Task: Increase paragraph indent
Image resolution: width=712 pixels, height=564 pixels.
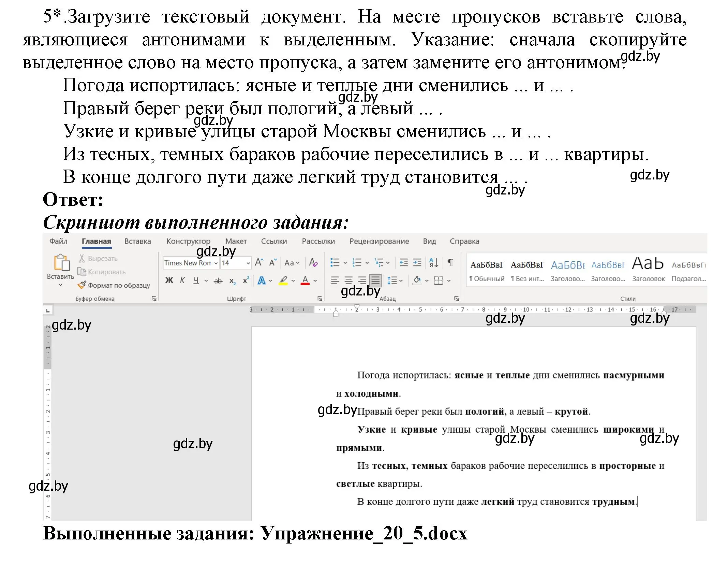Action: 417,262
